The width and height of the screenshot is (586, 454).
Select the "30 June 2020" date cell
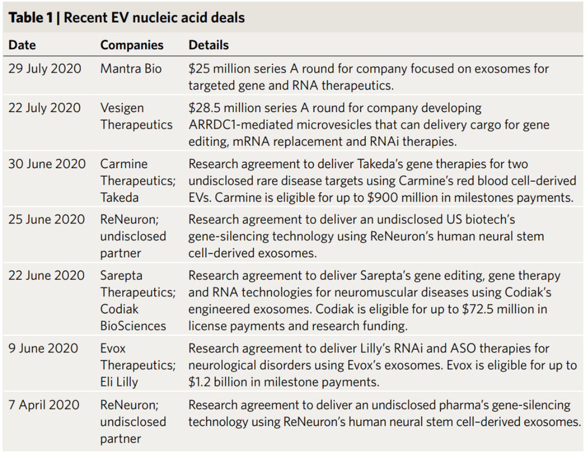coord(47,164)
